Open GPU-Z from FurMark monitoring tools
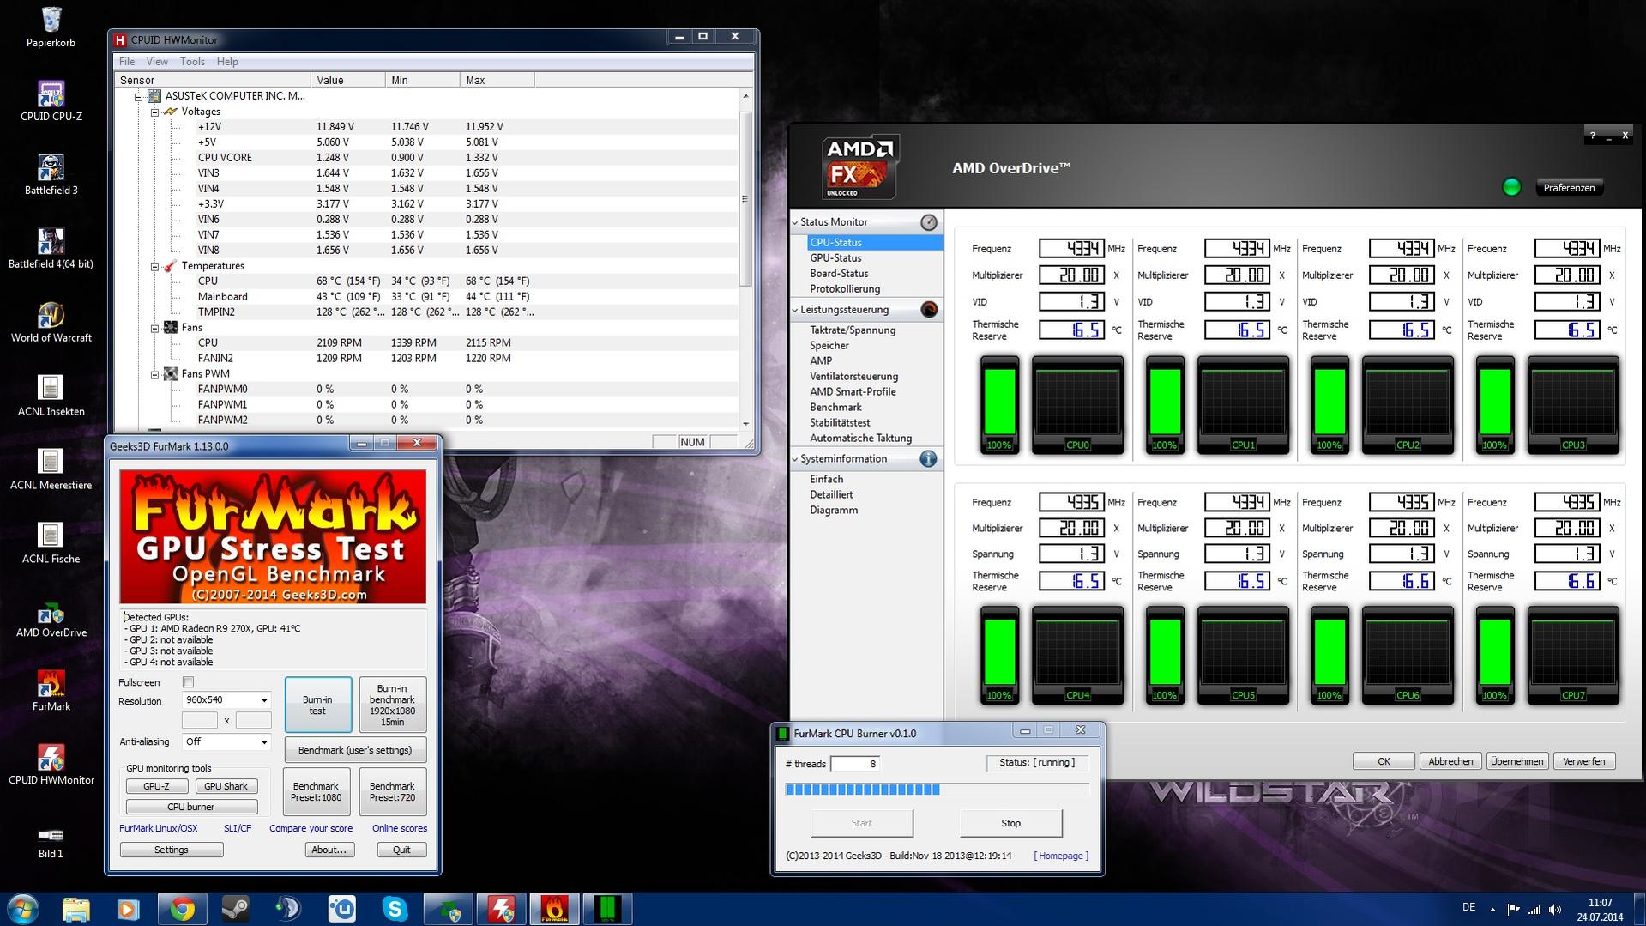This screenshot has height=926, width=1646. 156,786
